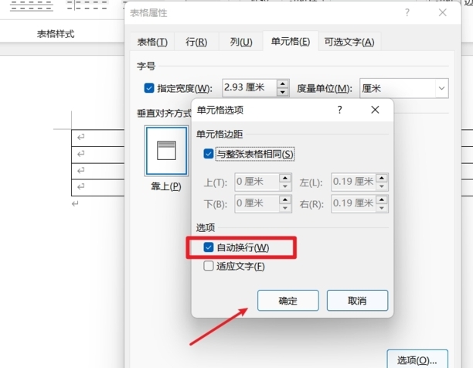Viewport: 473px width, 368px height.
Task: Increase 指定宽度 with the up spinner arrow
Action: 283,84
